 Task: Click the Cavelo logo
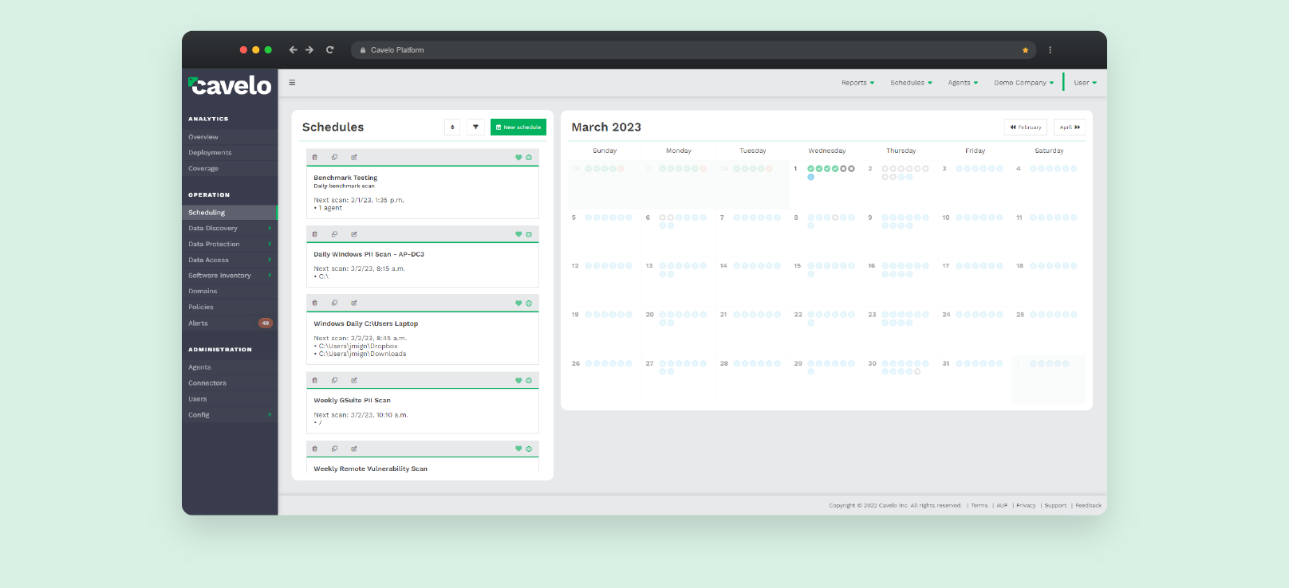tap(230, 85)
